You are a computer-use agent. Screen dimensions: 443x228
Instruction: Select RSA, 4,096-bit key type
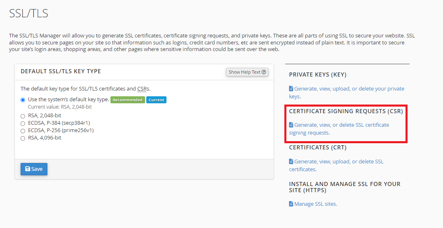pyautogui.click(x=23, y=138)
